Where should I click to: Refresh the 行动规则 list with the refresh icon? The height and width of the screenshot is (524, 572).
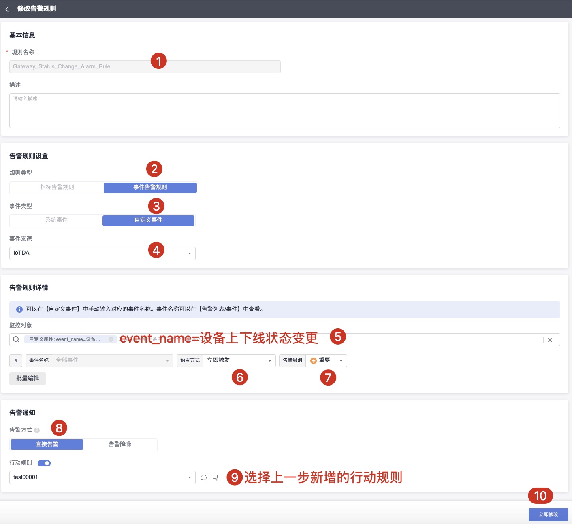(204, 477)
